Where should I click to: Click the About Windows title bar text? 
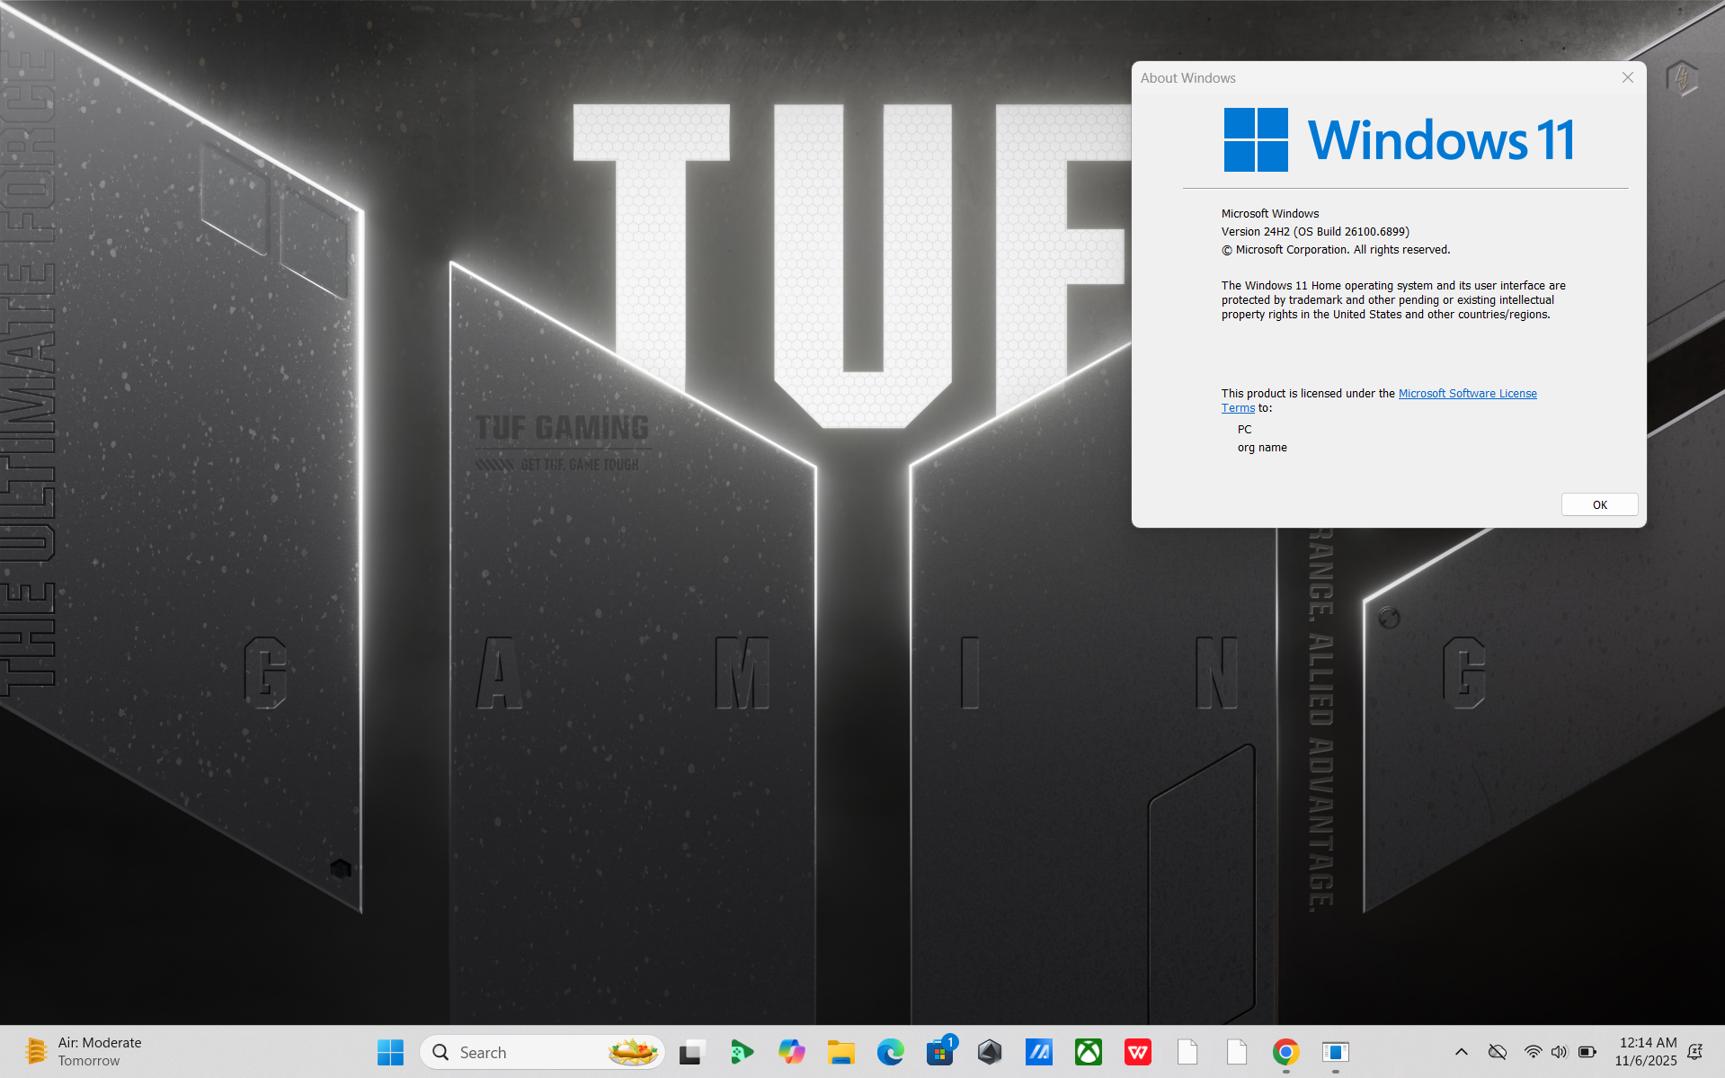[1188, 78]
